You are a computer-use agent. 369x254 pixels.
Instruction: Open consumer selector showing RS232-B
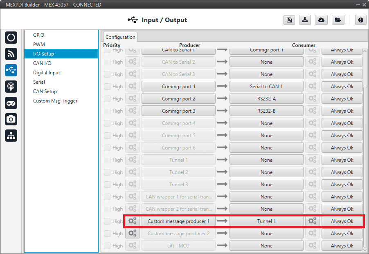[266, 111]
